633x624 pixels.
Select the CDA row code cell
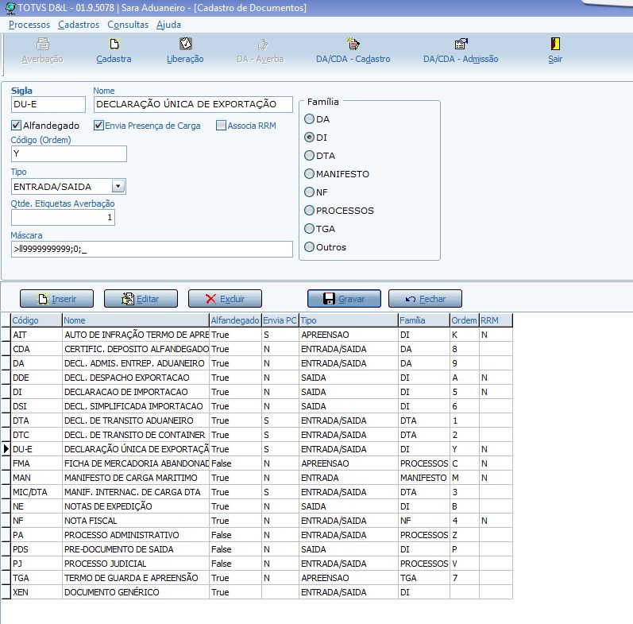click(x=37, y=349)
